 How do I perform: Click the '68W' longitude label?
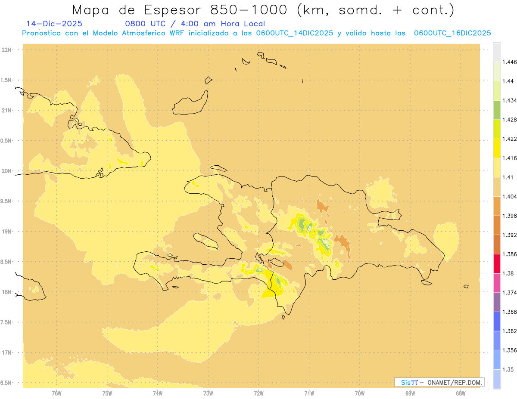[x=461, y=393]
